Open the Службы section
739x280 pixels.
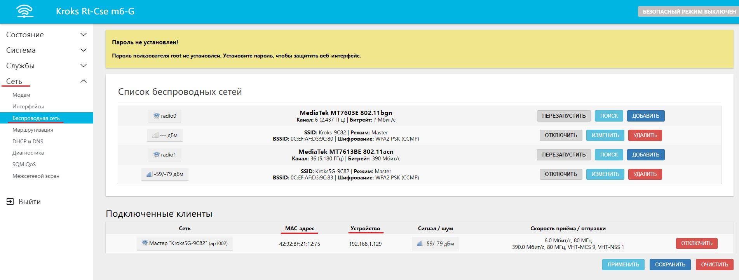[x=20, y=66]
